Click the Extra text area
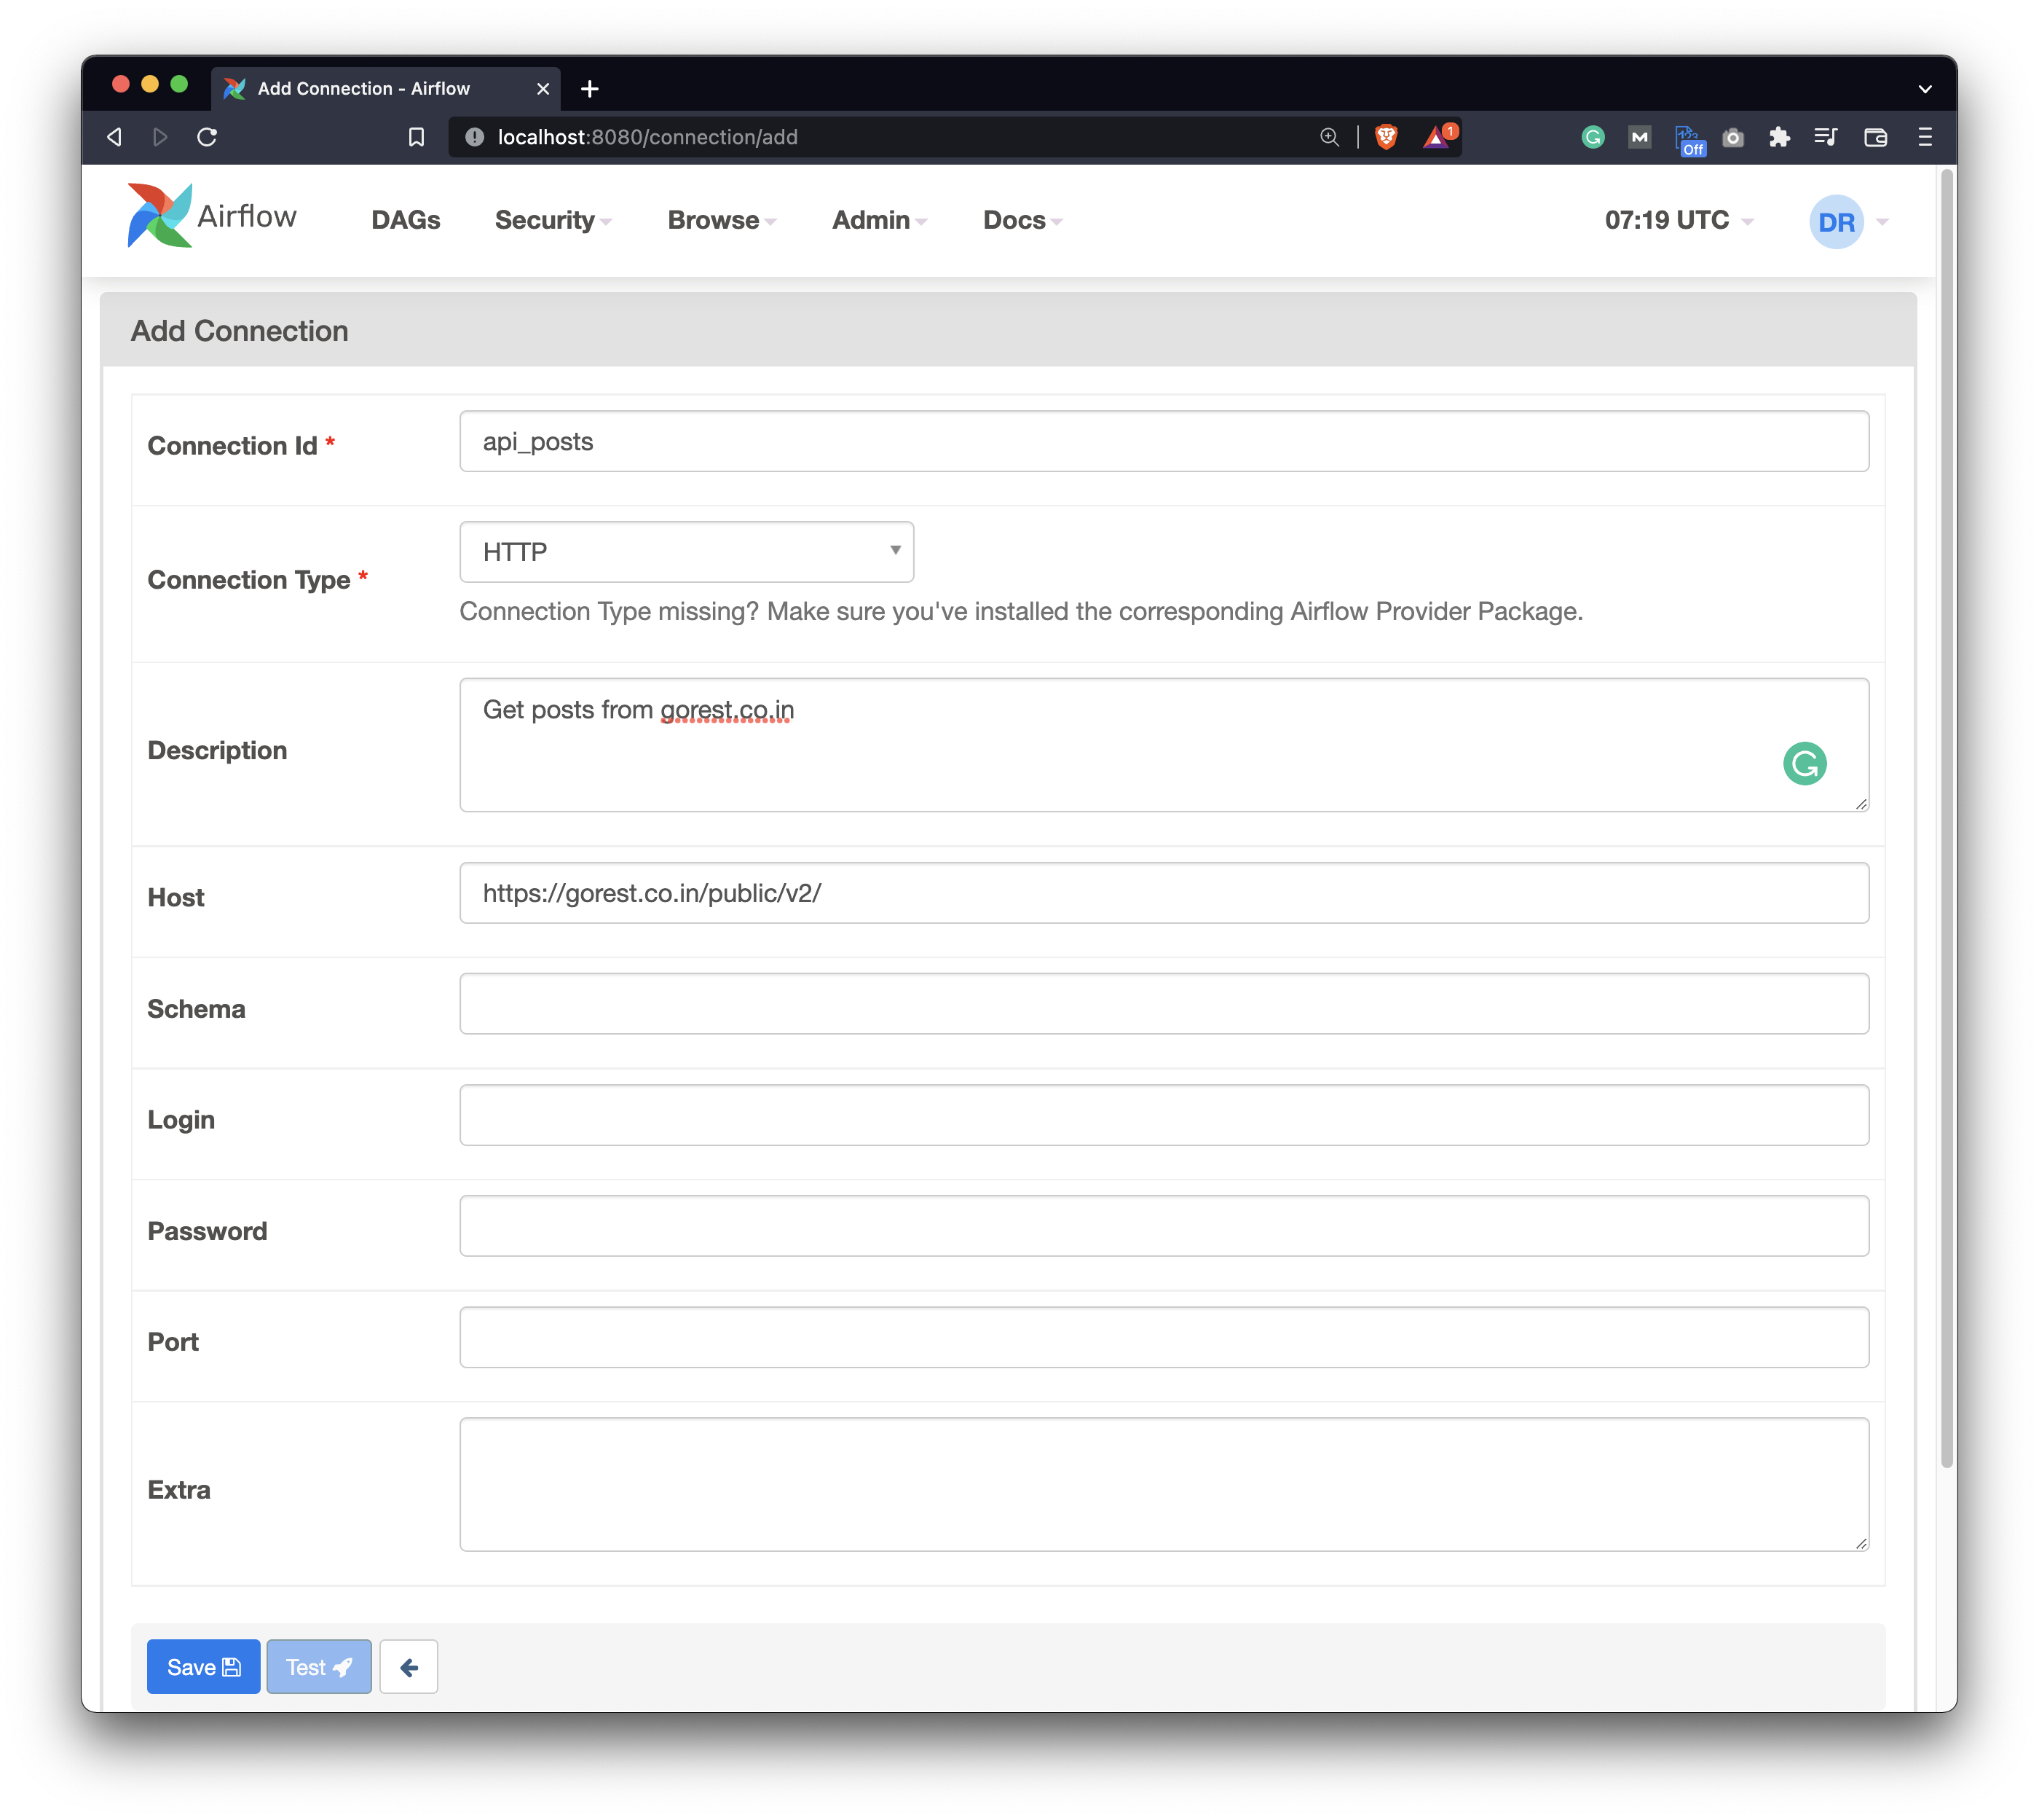This screenshot has height=1820, width=2039. click(1164, 1484)
